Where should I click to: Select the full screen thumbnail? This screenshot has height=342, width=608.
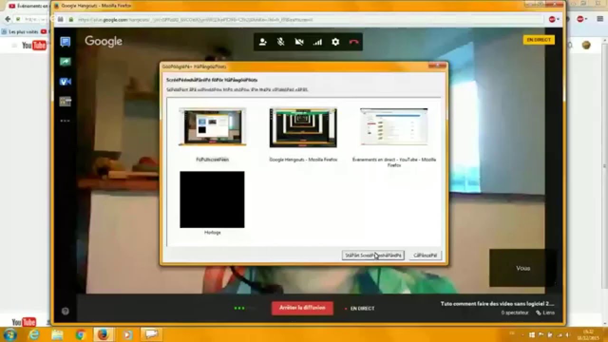(x=212, y=127)
